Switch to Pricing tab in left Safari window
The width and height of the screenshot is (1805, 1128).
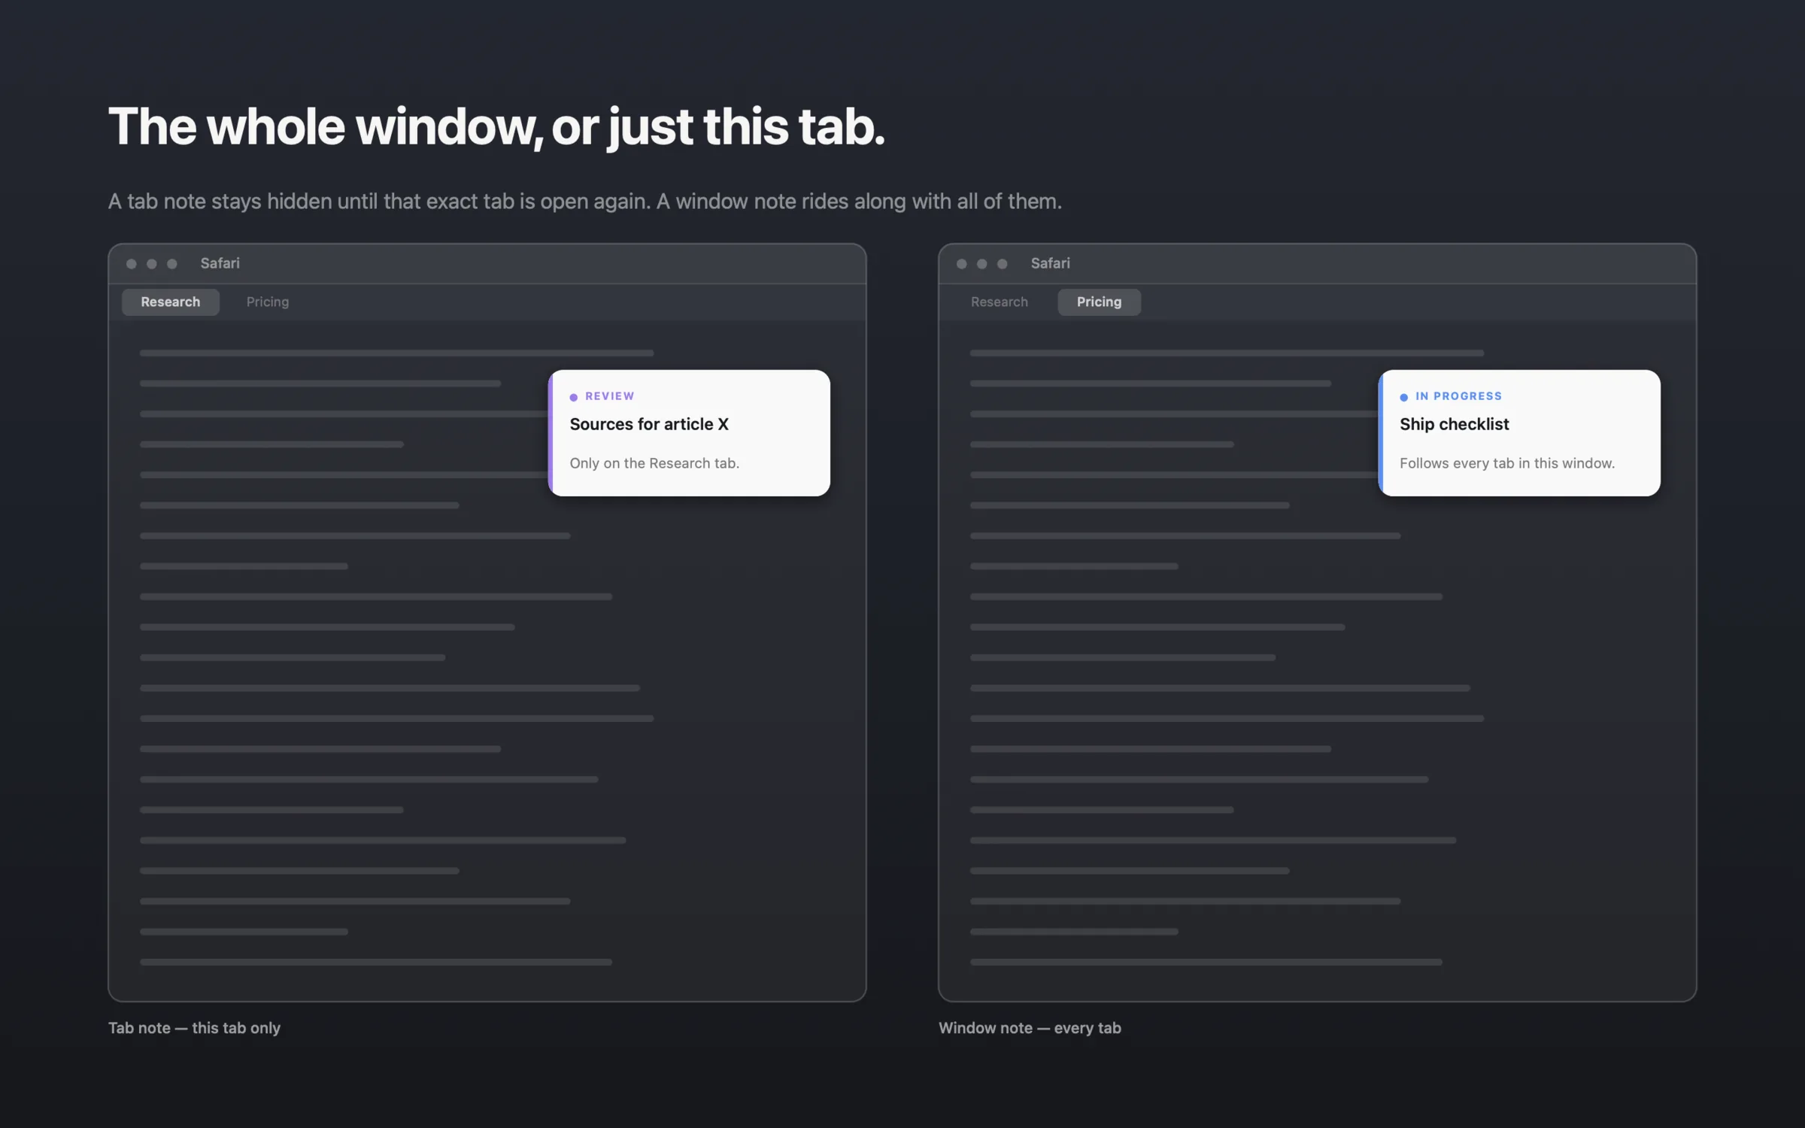pyautogui.click(x=268, y=302)
